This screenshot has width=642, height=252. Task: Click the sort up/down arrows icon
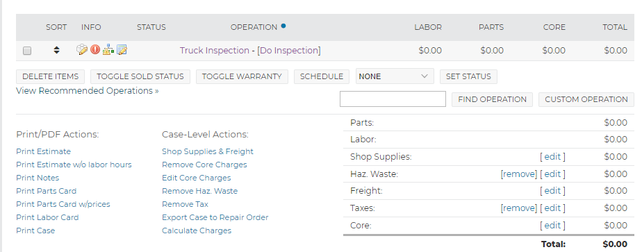point(56,50)
